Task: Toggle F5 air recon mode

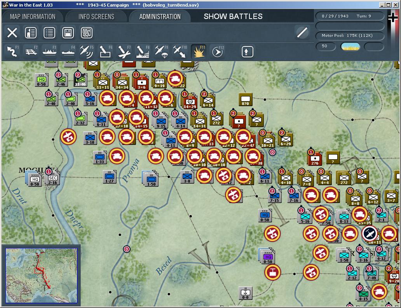Action: pyautogui.click(x=87, y=51)
